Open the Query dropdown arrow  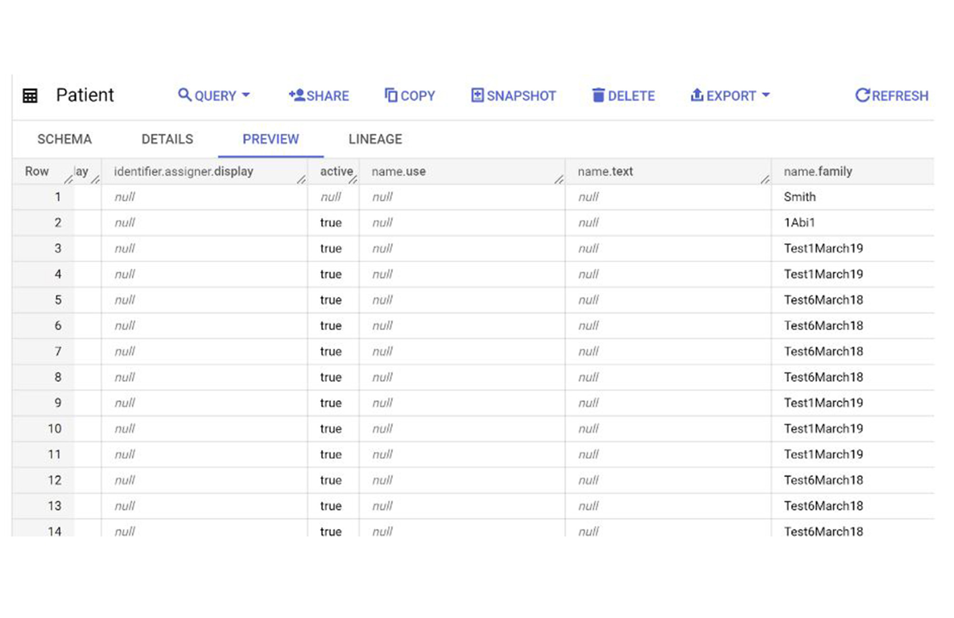tap(246, 95)
